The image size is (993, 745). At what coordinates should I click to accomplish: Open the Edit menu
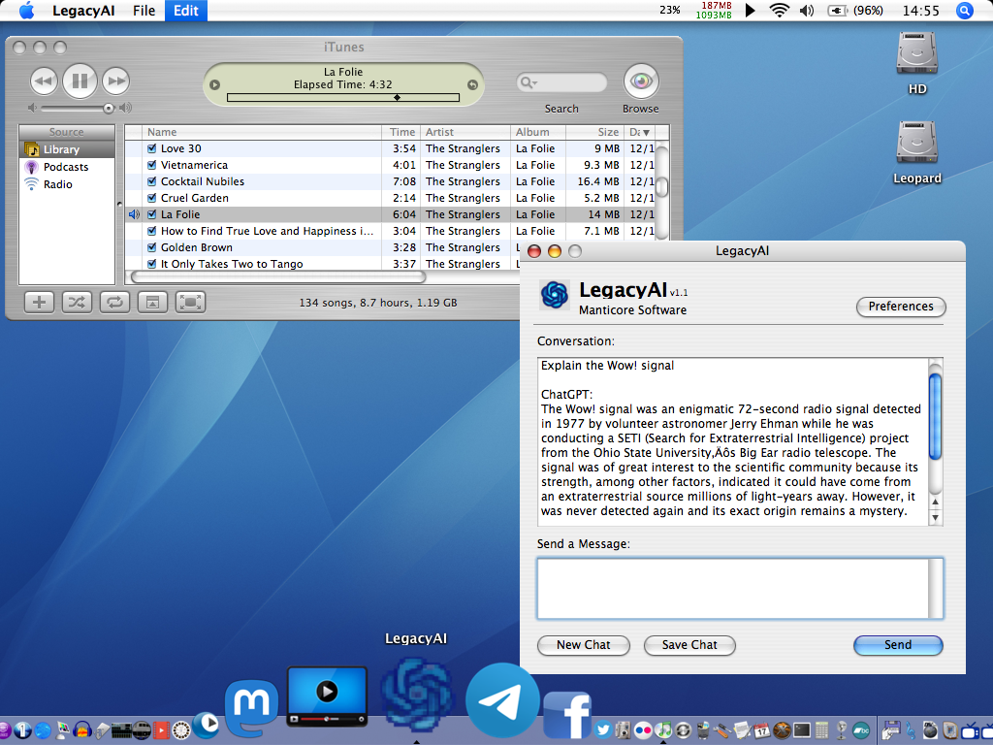click(x=186, y=10)
